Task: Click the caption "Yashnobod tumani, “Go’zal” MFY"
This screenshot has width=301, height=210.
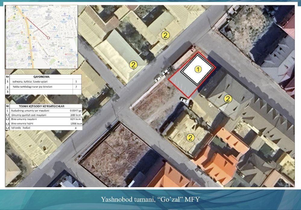Action: (150, 199)
